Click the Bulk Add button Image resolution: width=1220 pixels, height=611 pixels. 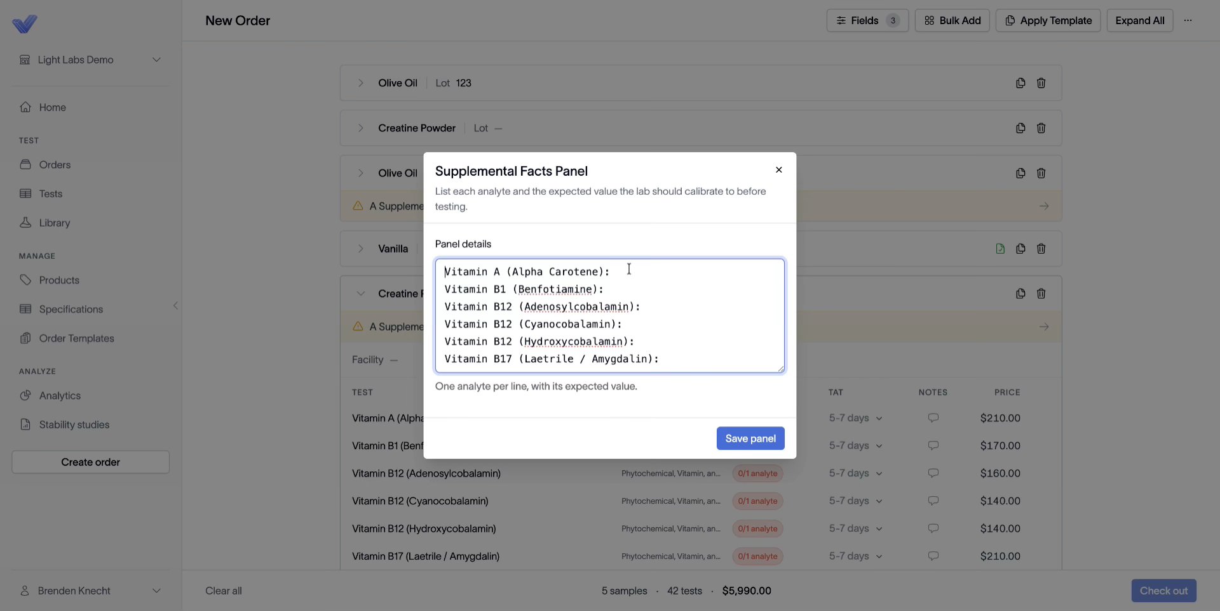click(952, 20)
